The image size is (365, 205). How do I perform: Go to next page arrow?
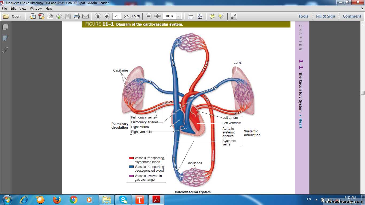coord(107,16)
